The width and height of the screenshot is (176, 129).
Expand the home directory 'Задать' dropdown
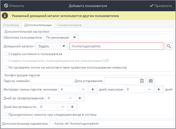[52, 46]
